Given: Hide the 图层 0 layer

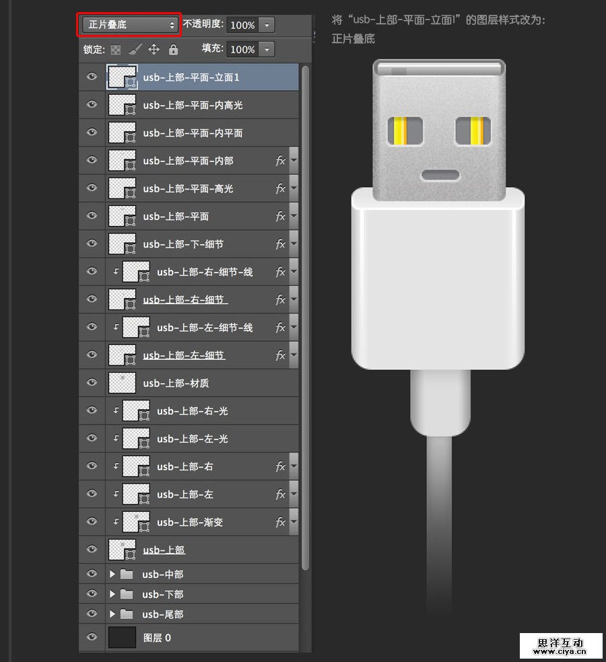Looking at the screenshot, I should tap(91, 637).
